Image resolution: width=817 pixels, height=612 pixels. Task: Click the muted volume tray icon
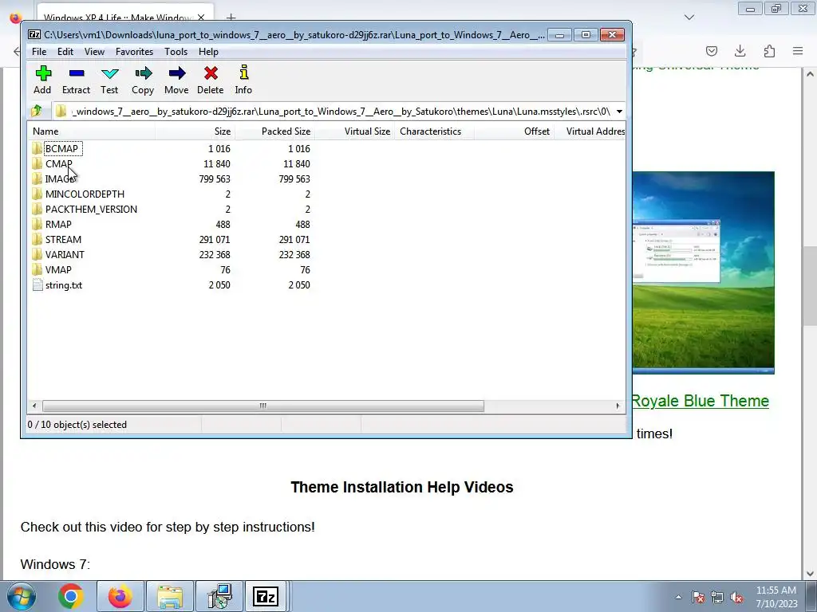pyautogui.click(x=736, y=598)
